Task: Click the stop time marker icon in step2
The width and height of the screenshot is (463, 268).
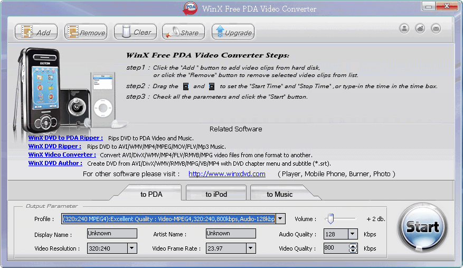Action: point(212,87)
